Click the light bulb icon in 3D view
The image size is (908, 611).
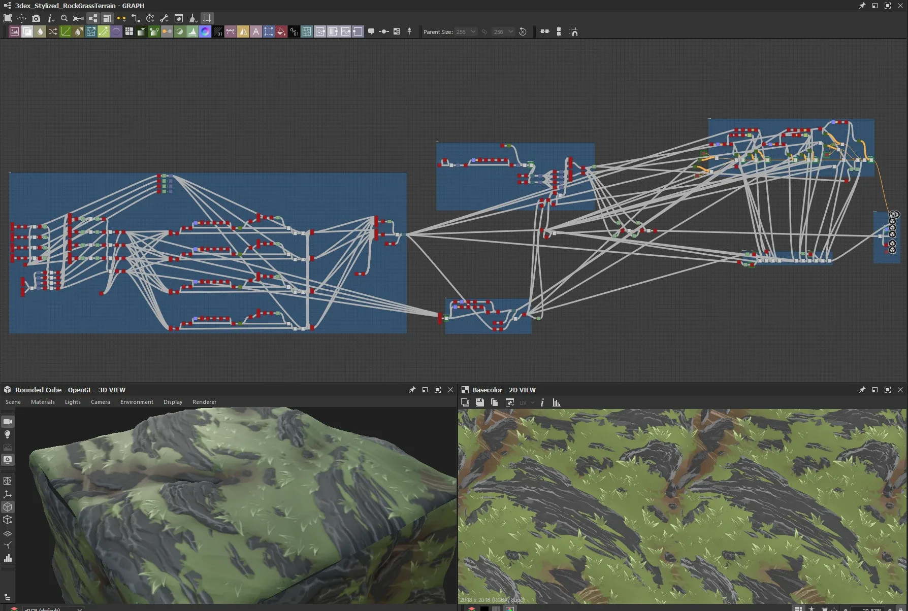8,434
